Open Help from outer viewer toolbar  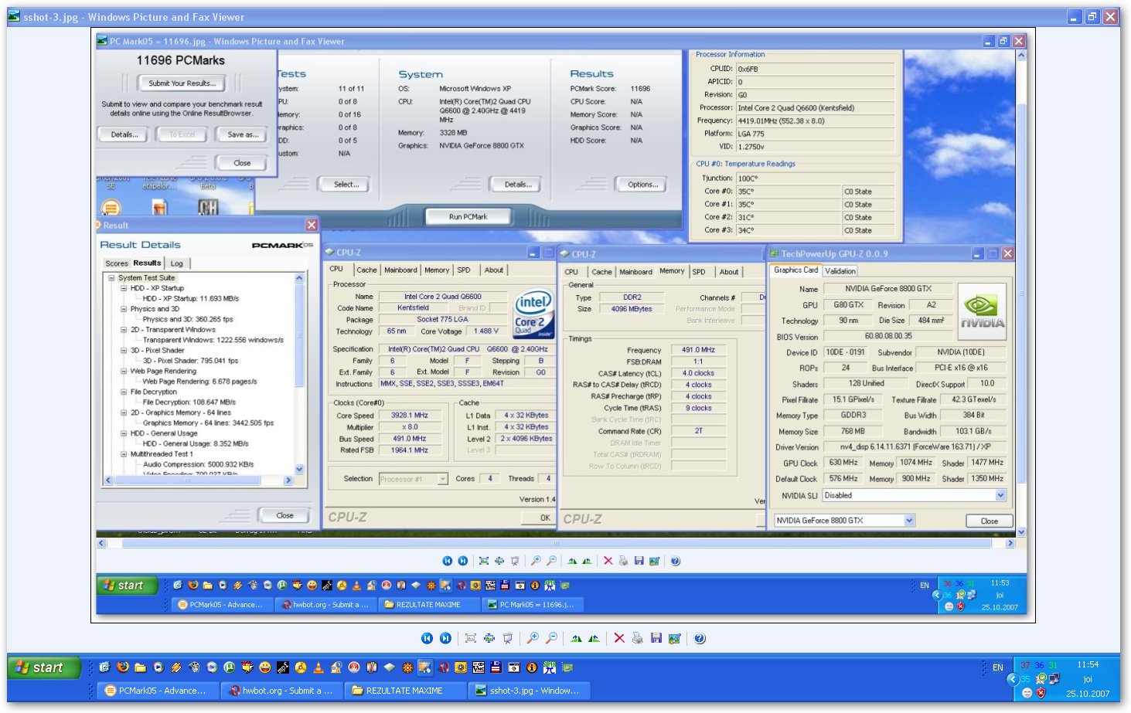click(x=700, y=638)
